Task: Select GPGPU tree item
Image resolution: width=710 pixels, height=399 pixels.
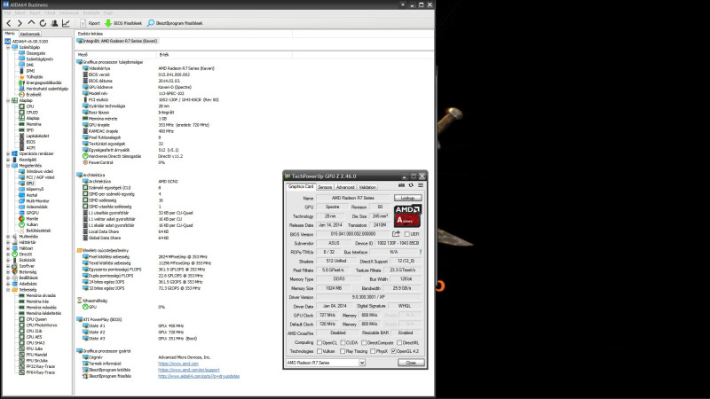Action: [32, 213]
